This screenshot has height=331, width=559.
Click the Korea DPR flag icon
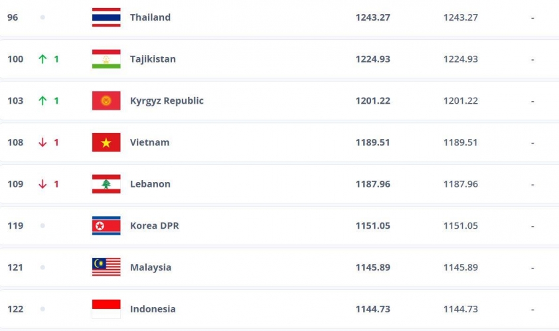click(106, 226)
